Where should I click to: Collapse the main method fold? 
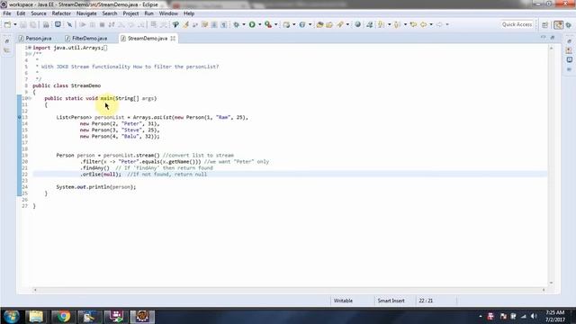coord(30,98)
